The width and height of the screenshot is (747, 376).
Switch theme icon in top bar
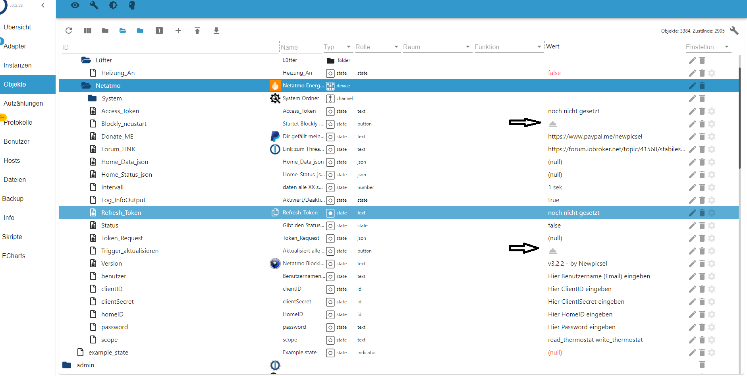113,5
